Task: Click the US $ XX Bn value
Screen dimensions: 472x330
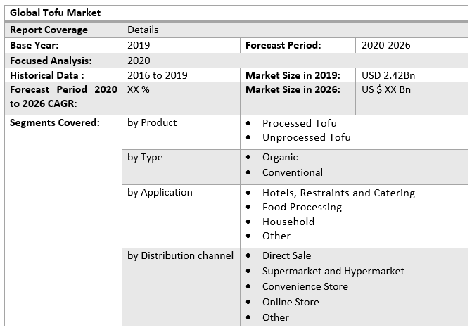Action: click(x=386, y=90)
